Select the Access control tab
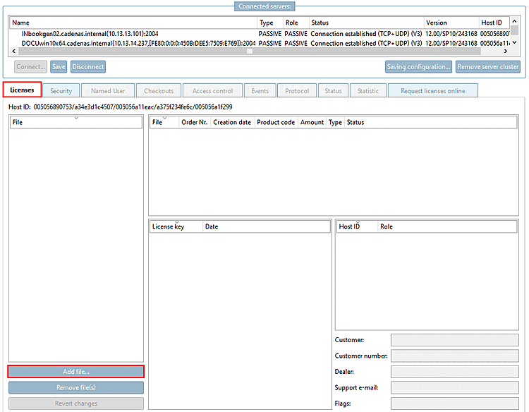 (212, 91)
